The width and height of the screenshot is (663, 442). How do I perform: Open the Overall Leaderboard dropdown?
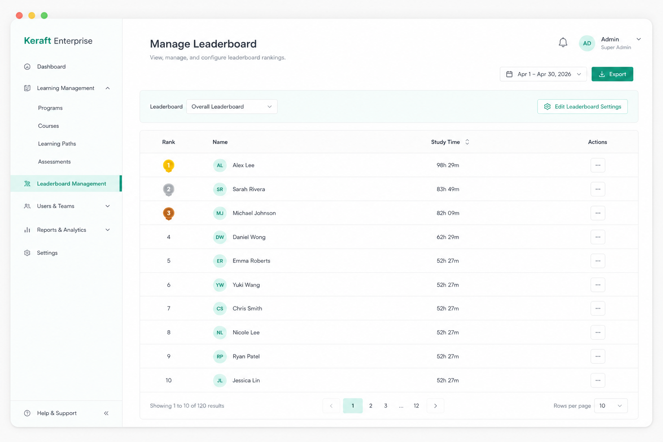coord(232,107)
